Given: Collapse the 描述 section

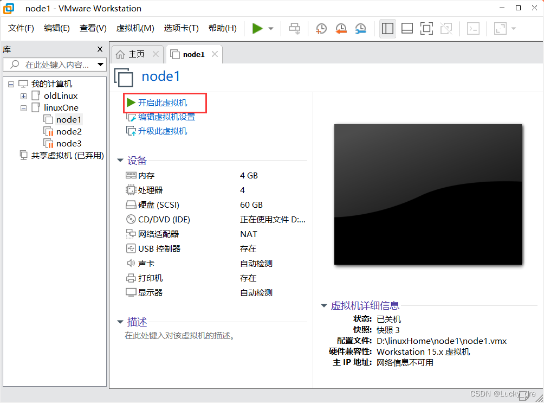Looking at the screenshot, I should click(x=120, y=322).
